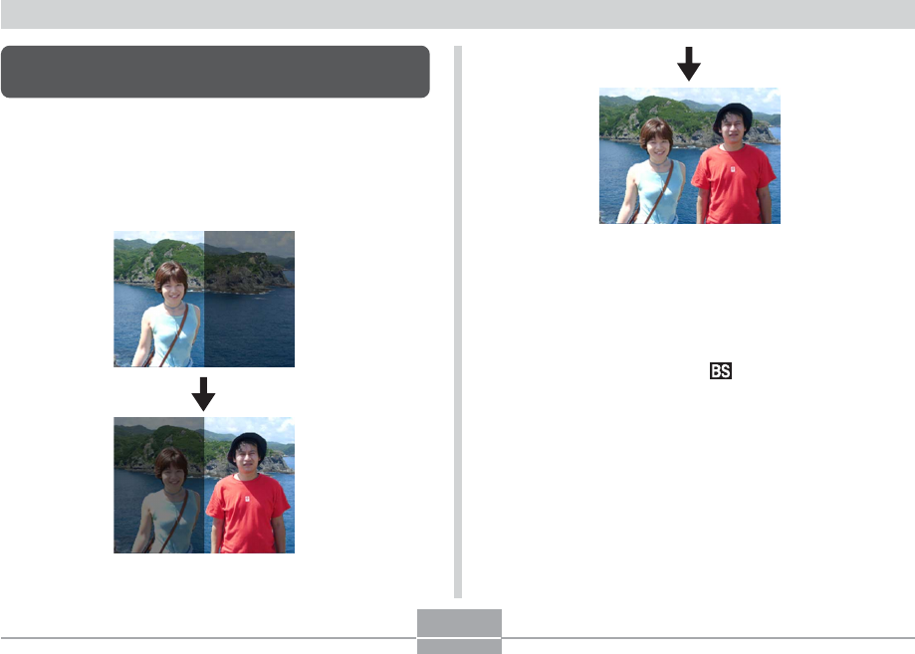Image resolution: width=915 pixels, height=654 pixels.
Task: Click the gray page number box at the bottom
Action: click(459, 623)
